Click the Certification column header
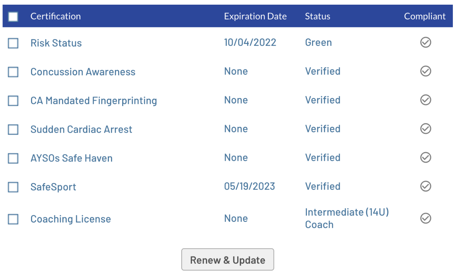Screen dimensions: 455x273 (56, 17)
